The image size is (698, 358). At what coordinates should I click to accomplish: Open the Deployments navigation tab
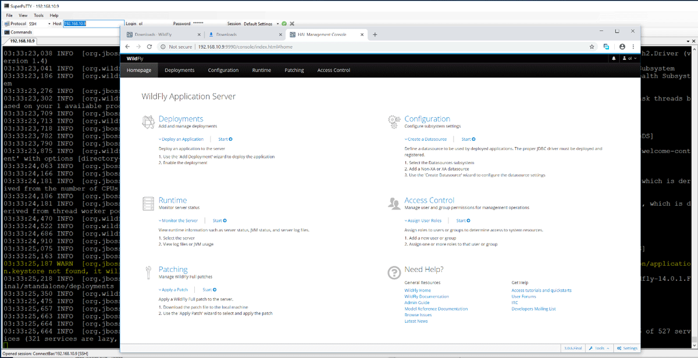(x=180, y=70)
